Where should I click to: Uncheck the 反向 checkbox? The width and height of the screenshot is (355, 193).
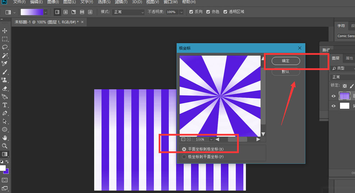coord(191,12)
